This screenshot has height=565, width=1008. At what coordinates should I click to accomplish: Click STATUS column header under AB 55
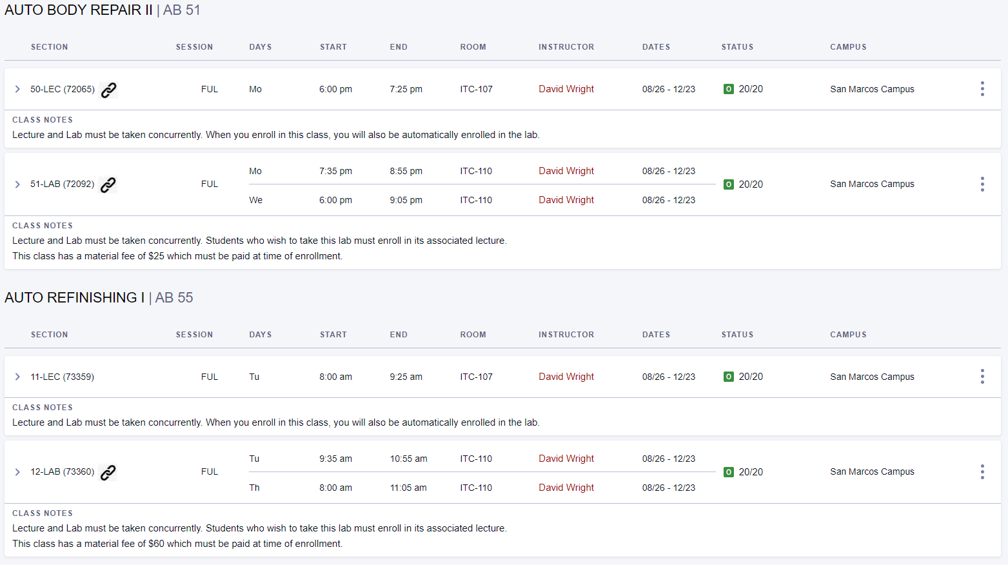click(x=736, y=335)
